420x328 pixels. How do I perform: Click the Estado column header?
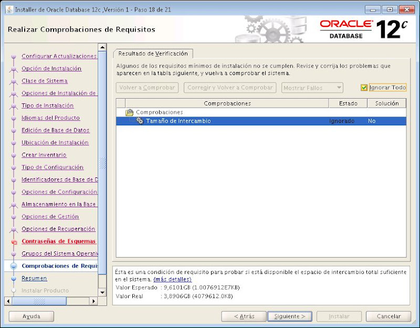coord(348,103)
